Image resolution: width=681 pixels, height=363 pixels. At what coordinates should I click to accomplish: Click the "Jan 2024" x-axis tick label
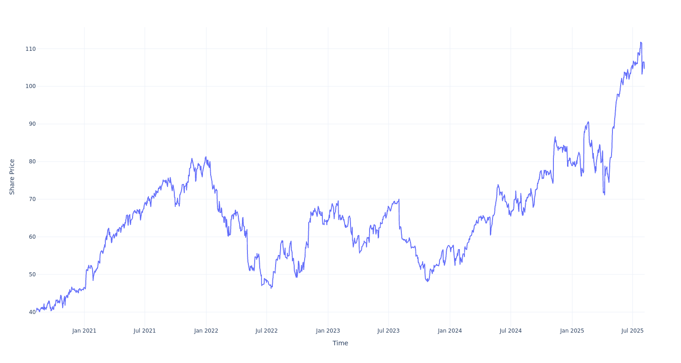pos(450,331)
